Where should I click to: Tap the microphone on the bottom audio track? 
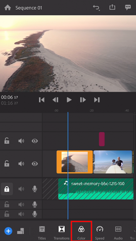pos(35,214)
